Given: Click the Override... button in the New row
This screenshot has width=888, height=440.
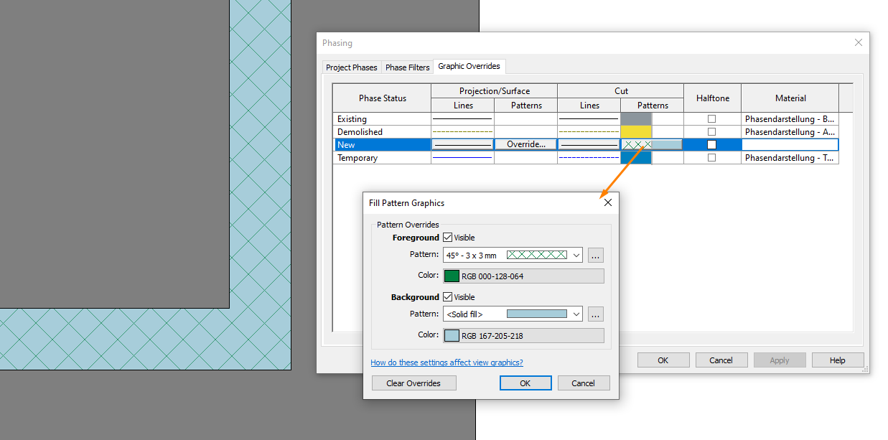Looking at the screenshot, I should pos(525,144).
